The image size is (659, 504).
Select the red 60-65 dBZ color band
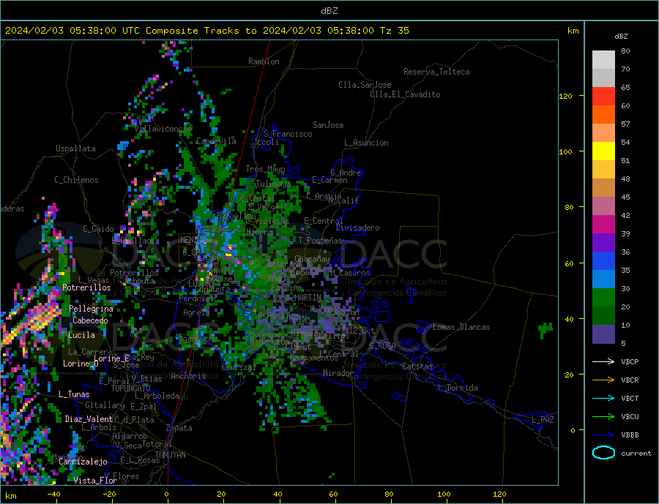click(603, 96)
